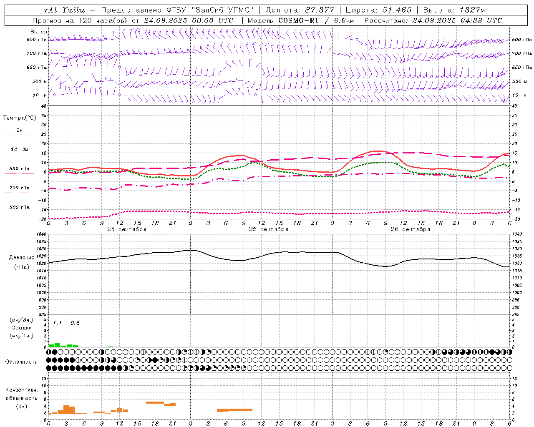Select the Осадки precipitation label
534x427 pixels.
(22, 328)
